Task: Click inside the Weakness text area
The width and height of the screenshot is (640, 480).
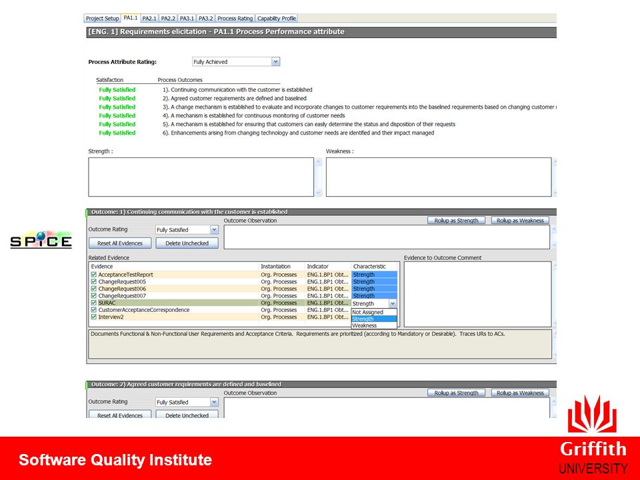Action: click(439, 177)
